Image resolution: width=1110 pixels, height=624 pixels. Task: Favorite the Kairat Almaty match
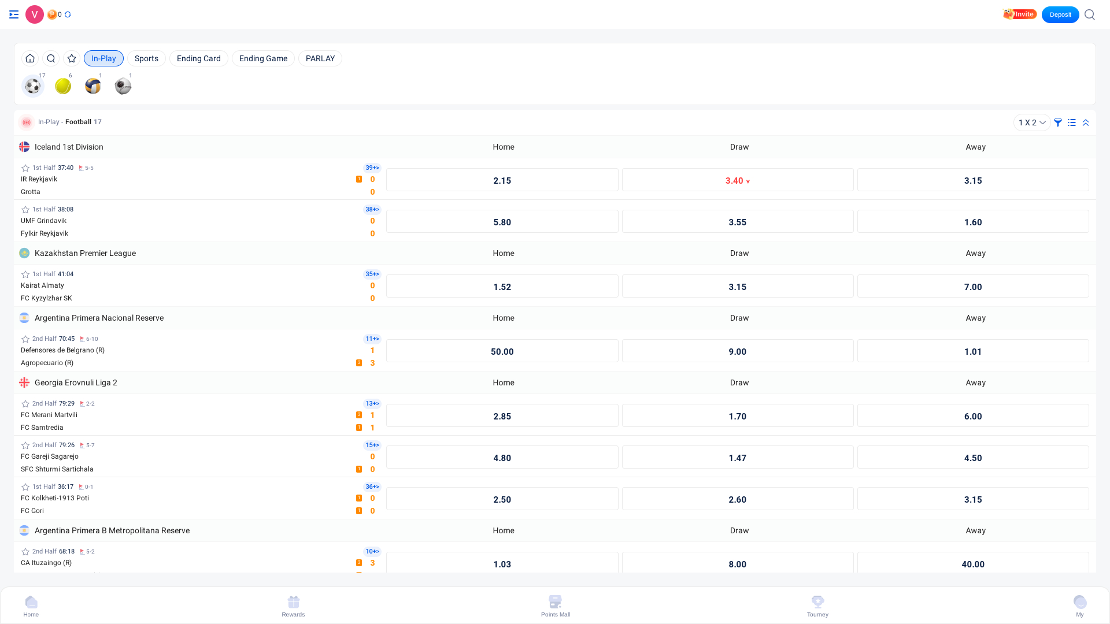[25, 274]
